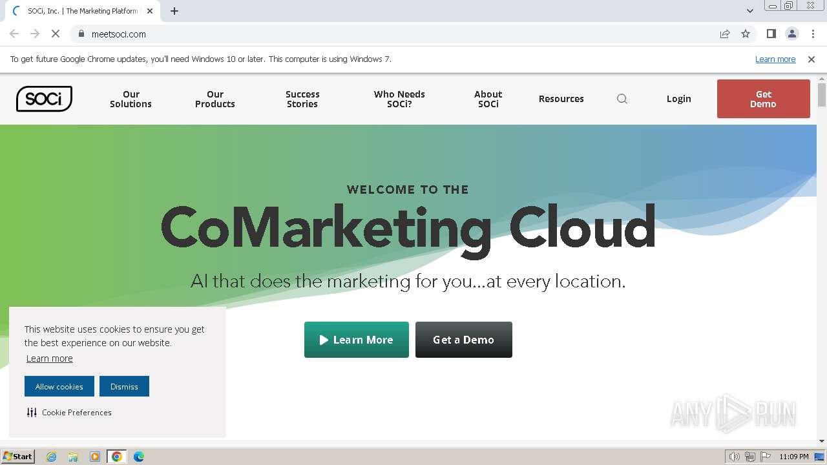Screen dimensions: 827x465
Task: Click the SOCi logo in header
Action: pos(44,99)
